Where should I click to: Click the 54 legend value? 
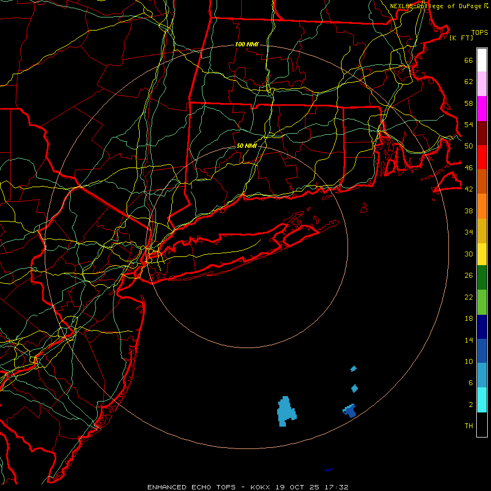click(x=469, y=124)
